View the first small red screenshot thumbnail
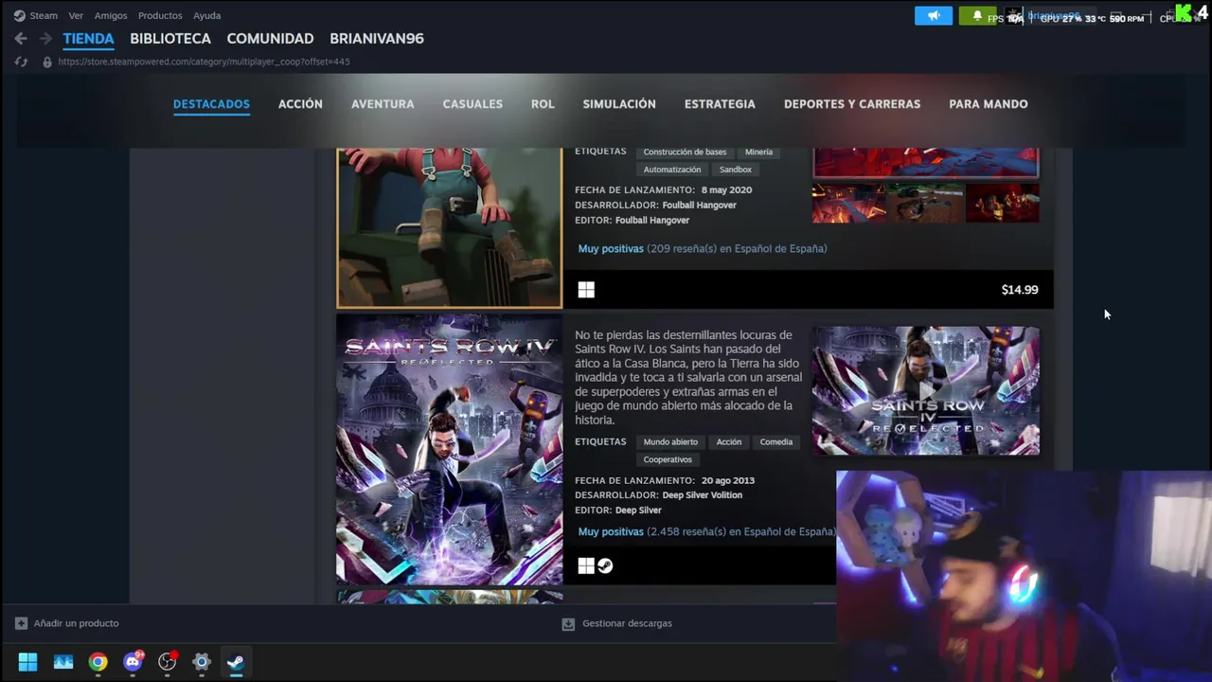1212x682 pixels. tap(849, 203)
